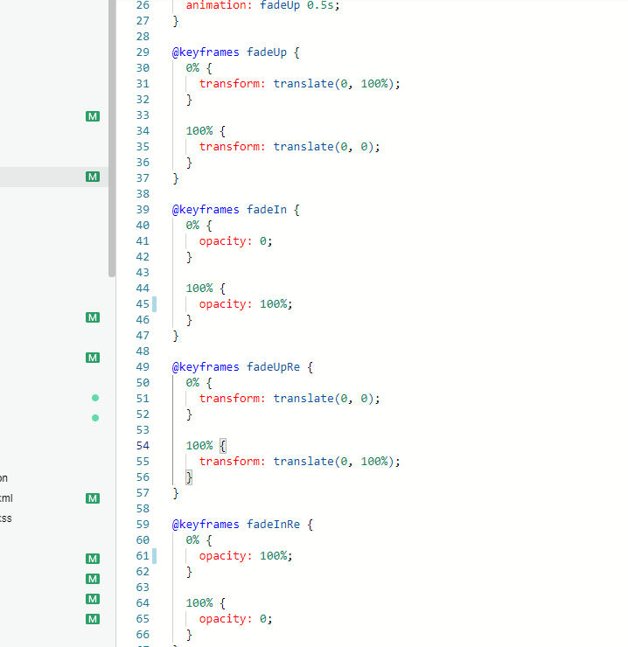
Task: Click '0% {' on line 60
Action: point(199,540)
